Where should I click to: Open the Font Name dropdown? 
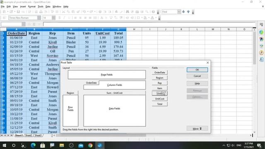(39, 18)
